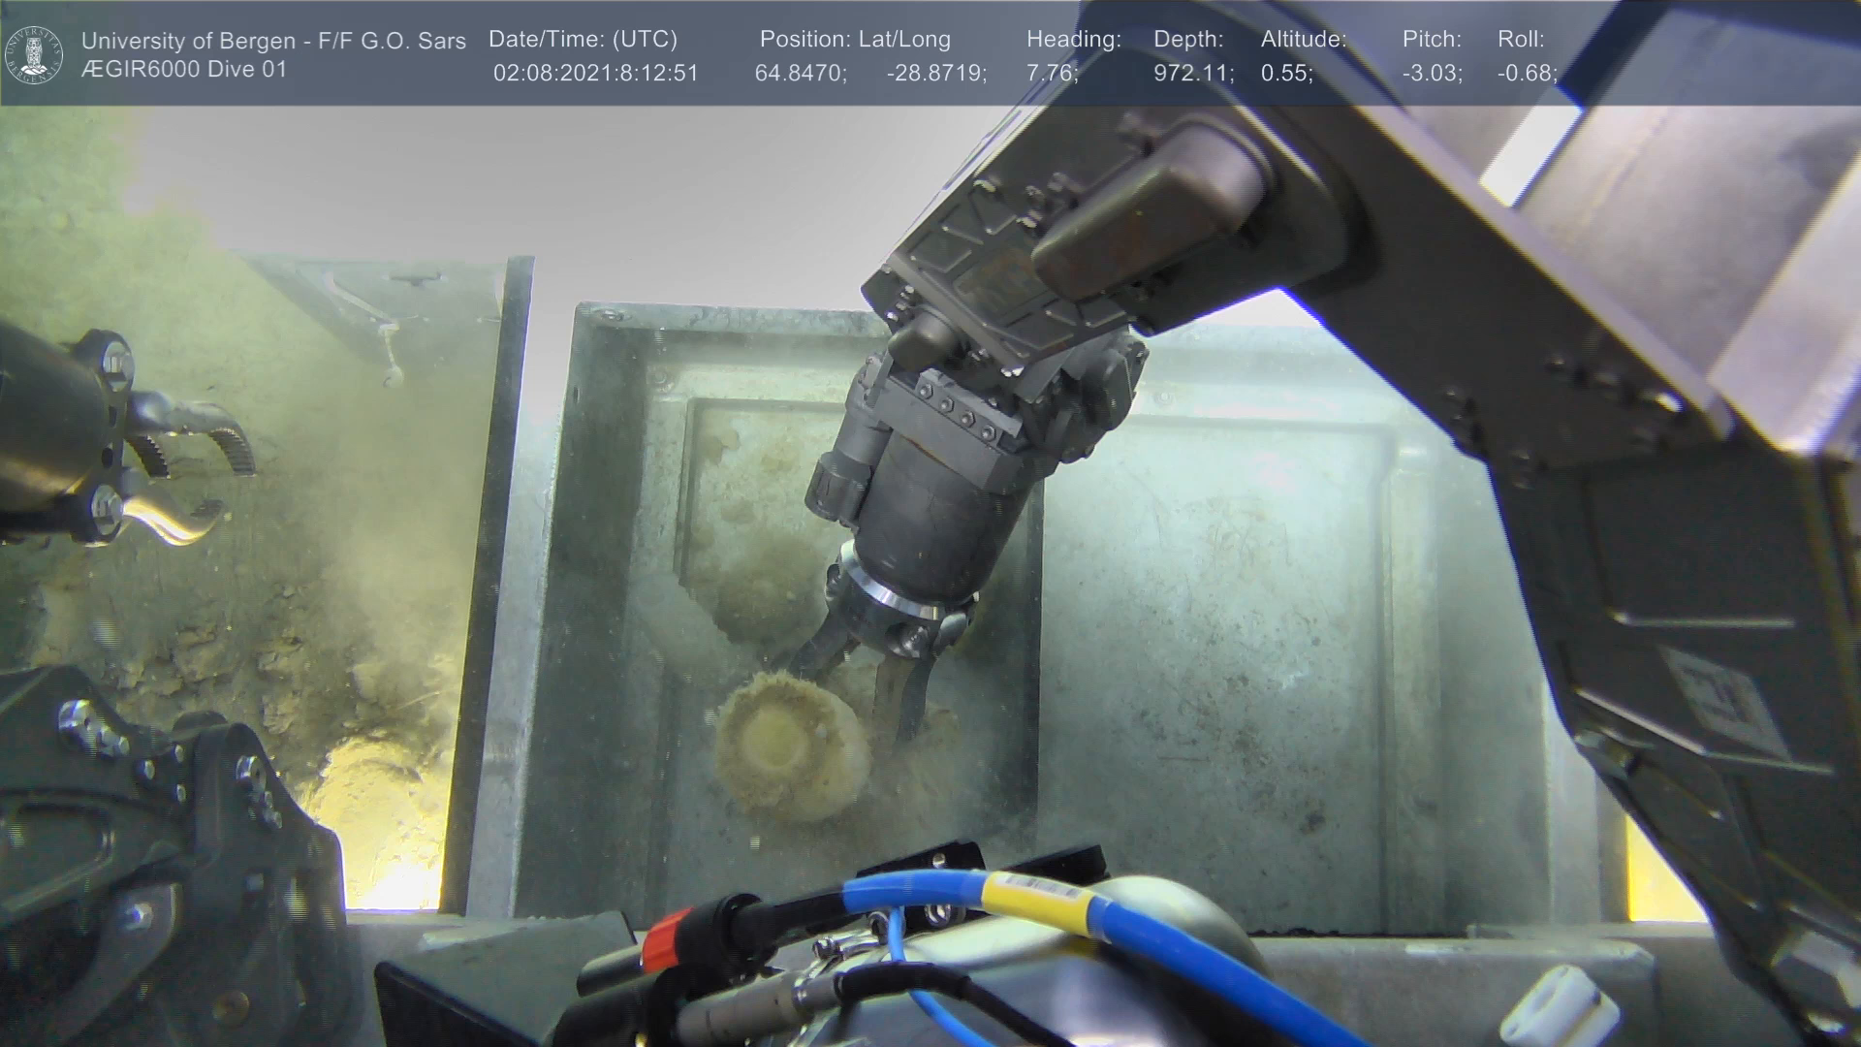This screenshot has height=1047, width=1861.
Task: Click the timestamp value 02:08:2021:8:12:51
Action: (595, 74)
